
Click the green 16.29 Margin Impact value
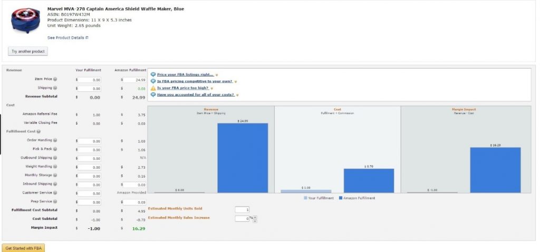tap(139, 229)
